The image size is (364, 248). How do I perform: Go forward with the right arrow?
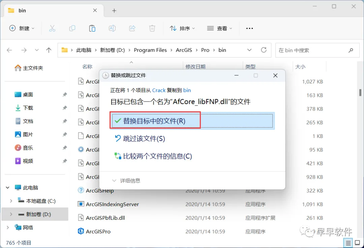tap(24, 50)
